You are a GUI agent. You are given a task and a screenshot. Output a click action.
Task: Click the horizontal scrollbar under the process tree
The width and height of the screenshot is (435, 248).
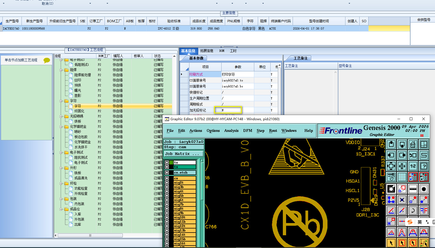(x=90, y=235)
